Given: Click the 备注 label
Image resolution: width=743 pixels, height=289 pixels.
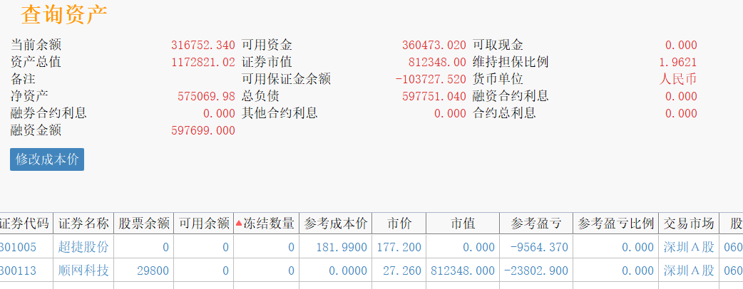Looking at the screenshot, I should [23, 79].
